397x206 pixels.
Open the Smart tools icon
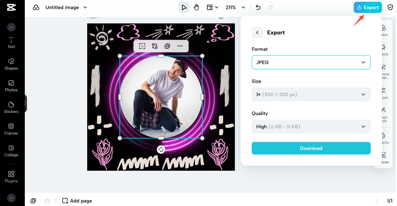[383, 110]
